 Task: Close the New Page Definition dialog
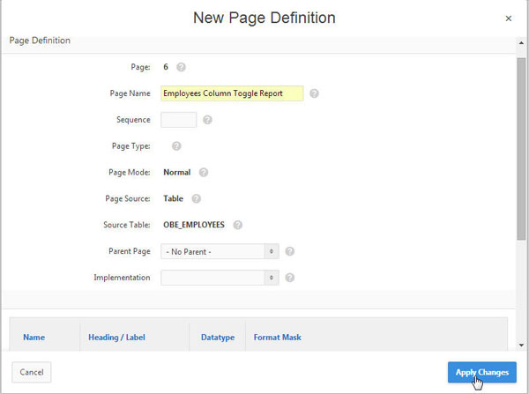[x=509, y=18]
